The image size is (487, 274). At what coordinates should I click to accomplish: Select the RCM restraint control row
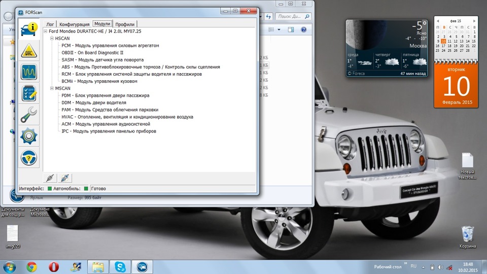tap(132, 74)
